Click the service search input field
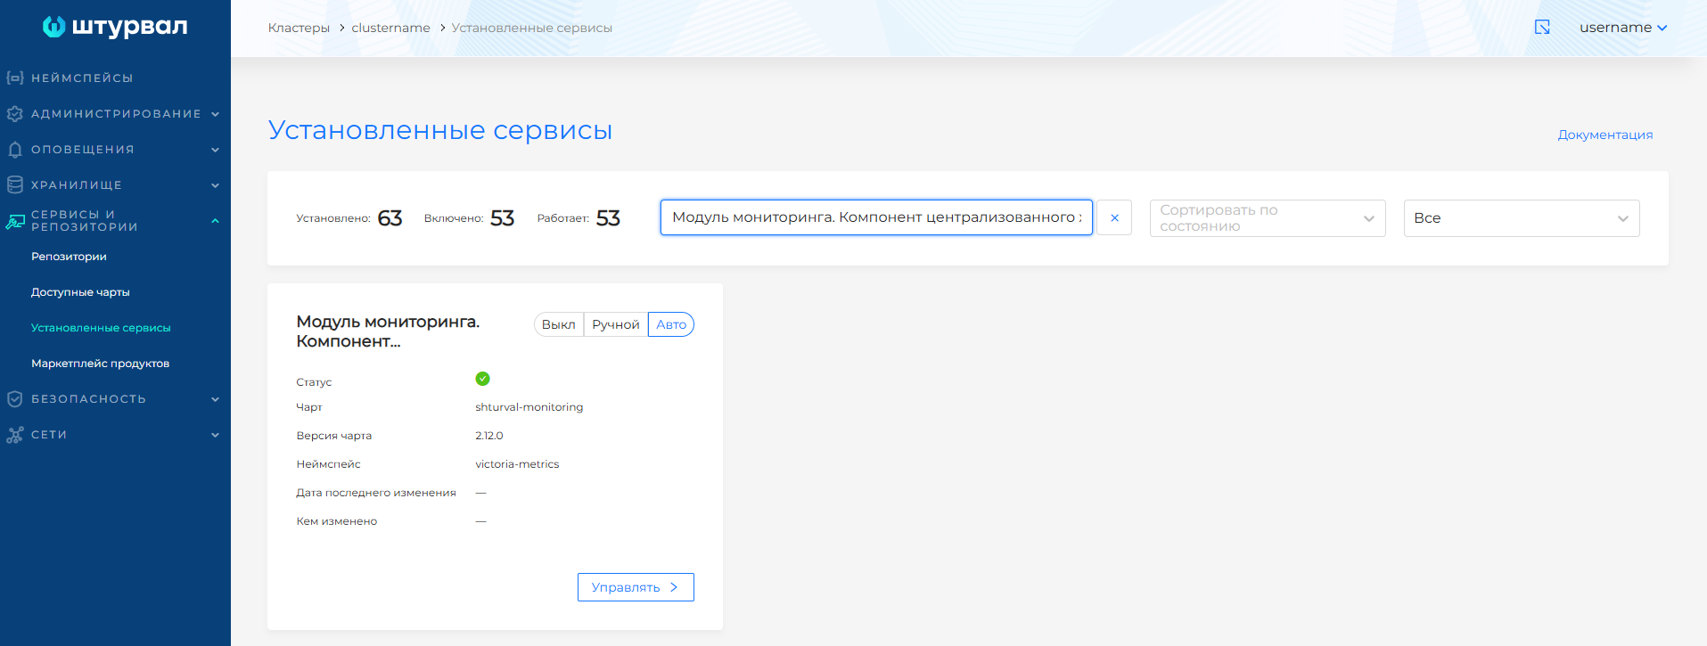This screenshot has height=646, width=1707. point(875,217)
